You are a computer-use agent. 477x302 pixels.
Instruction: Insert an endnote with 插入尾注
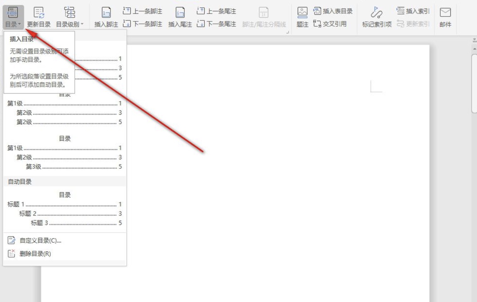pos(180,17)
